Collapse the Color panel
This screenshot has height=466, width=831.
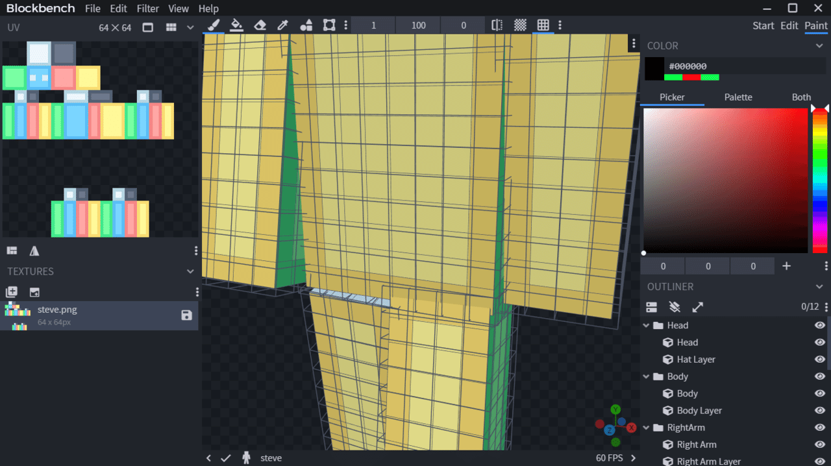(x=819, y=45)
